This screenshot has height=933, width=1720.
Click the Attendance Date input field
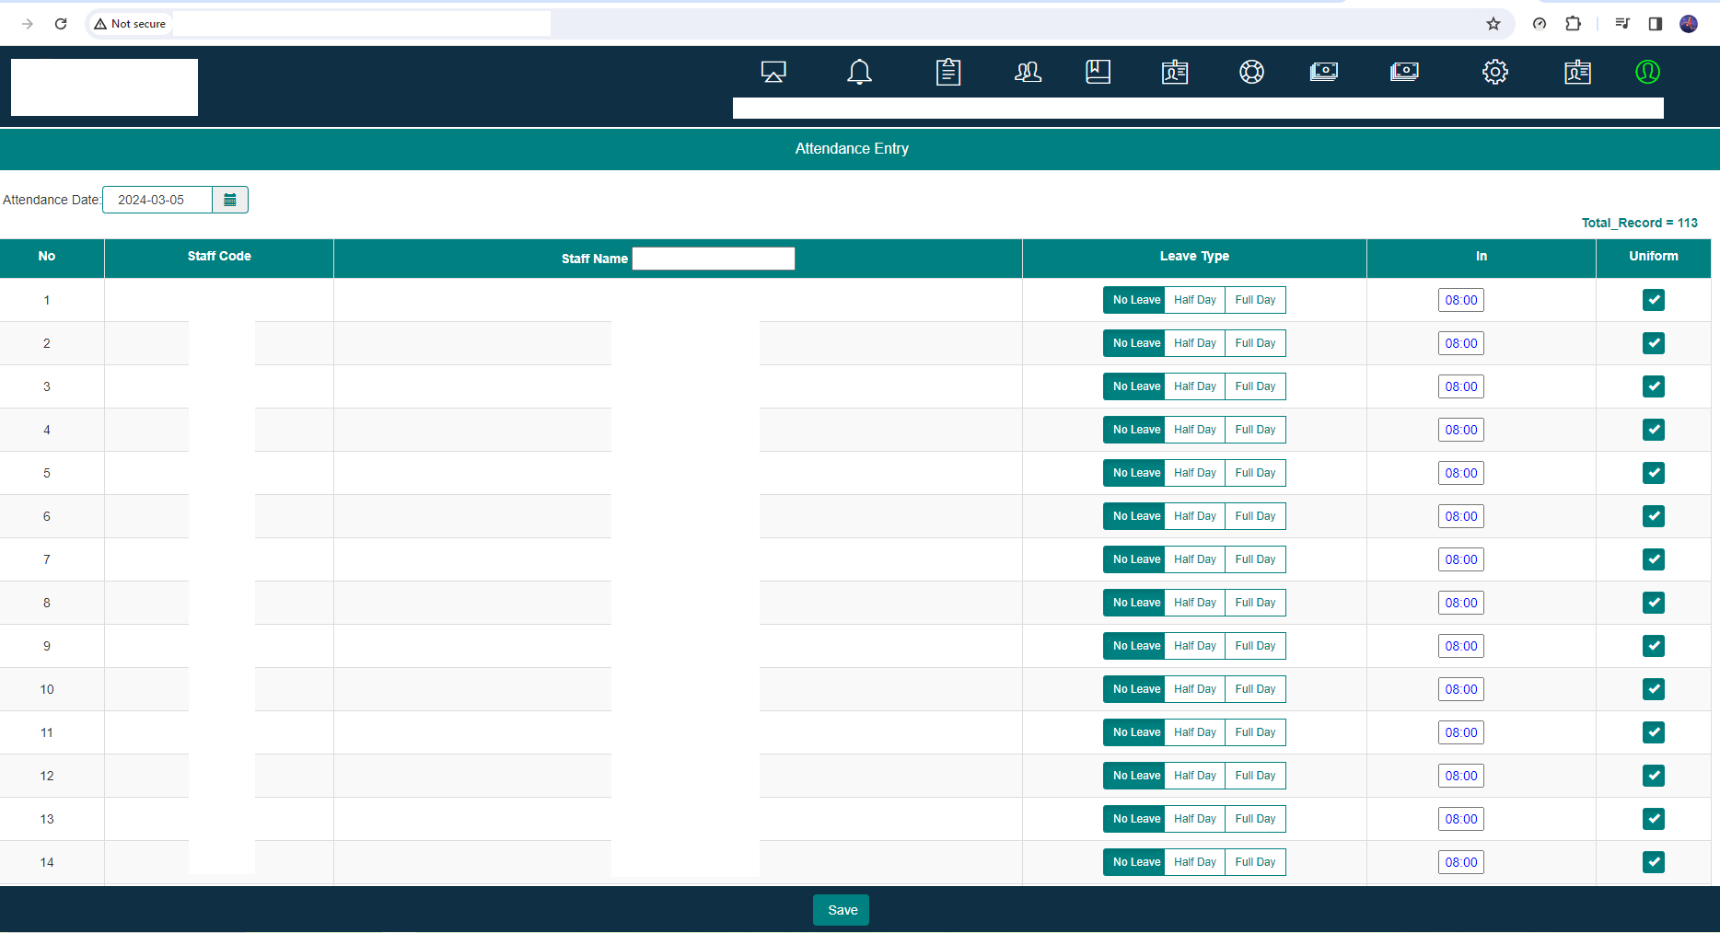157,200
